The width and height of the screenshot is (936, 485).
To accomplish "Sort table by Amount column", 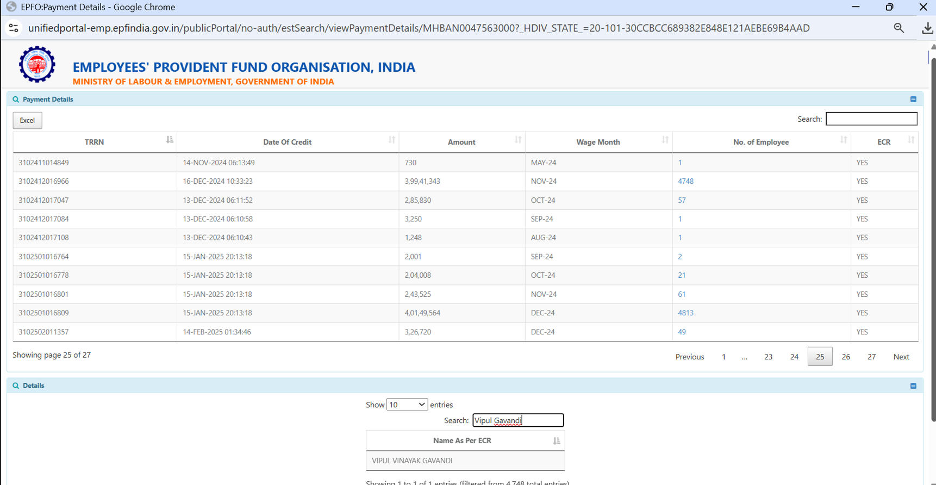I will pyautogui.click(x=461, y=142).
